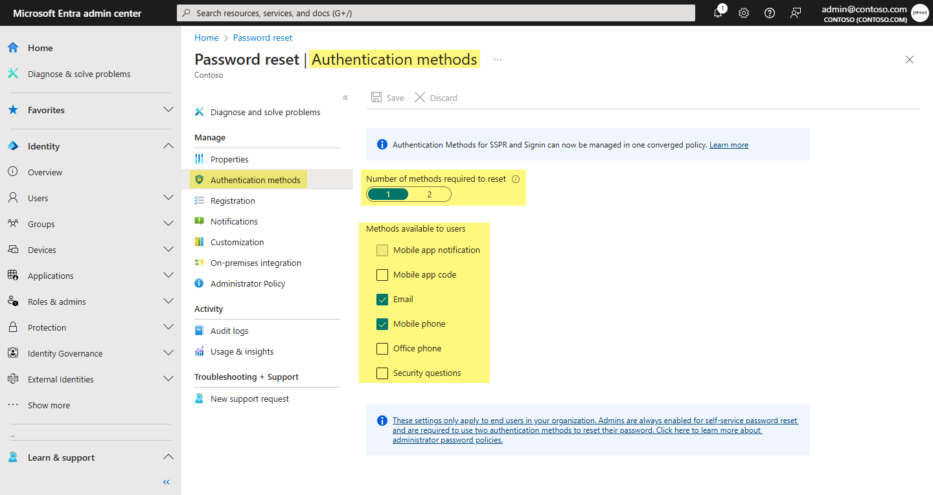Check Mobile app notification checkbox
The height and width of the screenshot is (495, 933).
click(382, 250)
